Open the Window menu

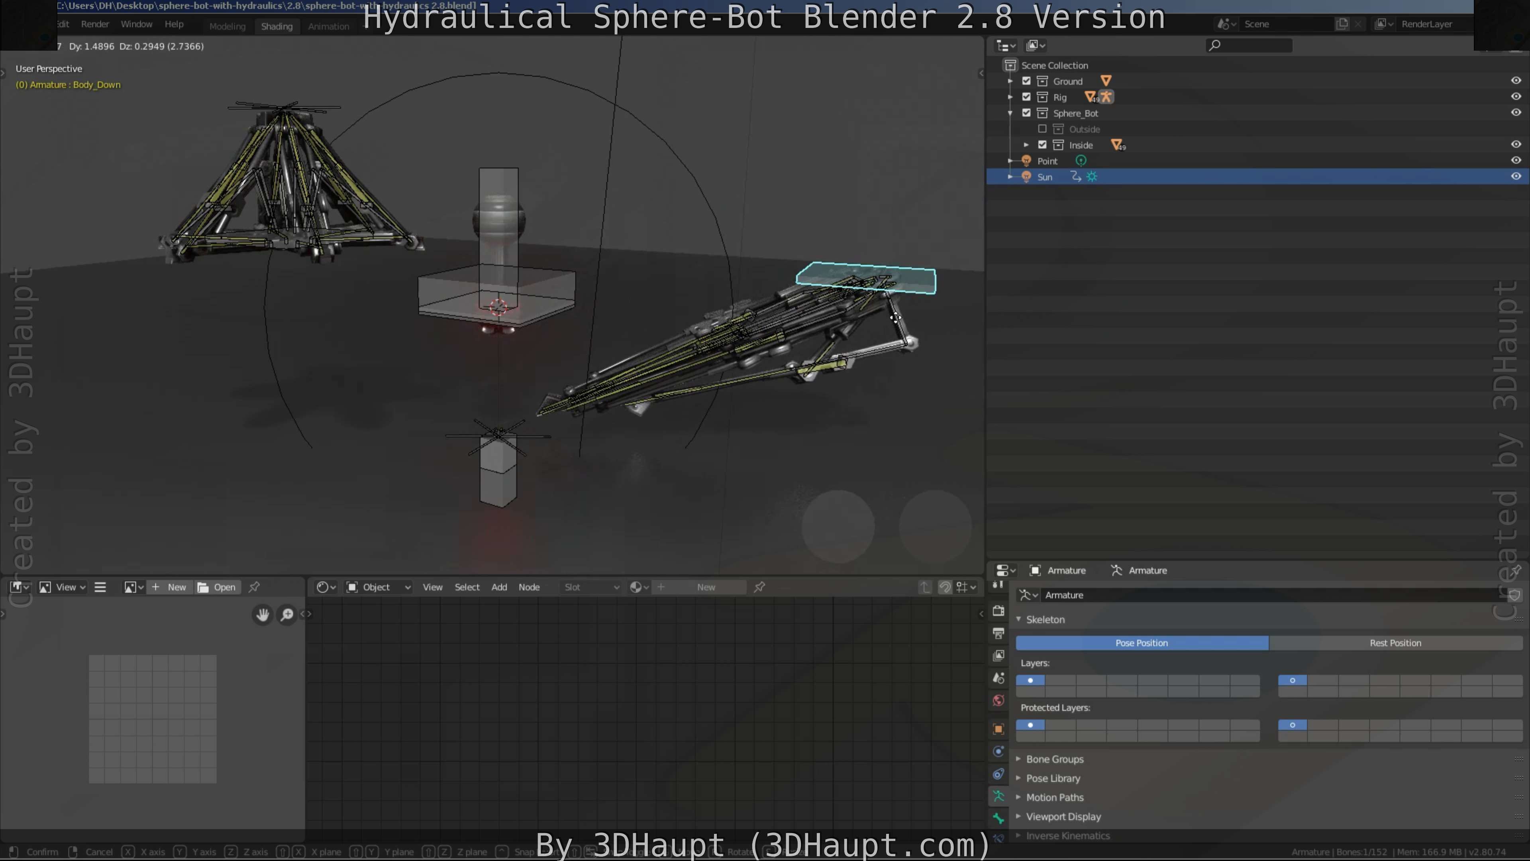point(137,24)
